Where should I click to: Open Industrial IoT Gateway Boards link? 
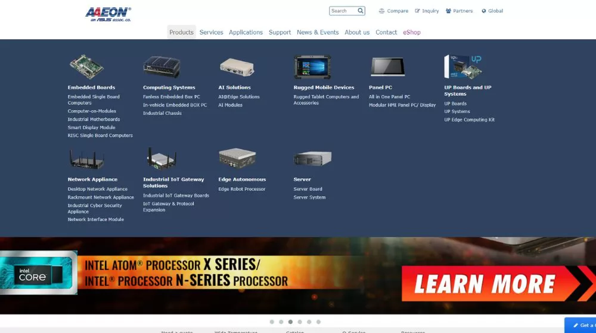tap(176, 195)
